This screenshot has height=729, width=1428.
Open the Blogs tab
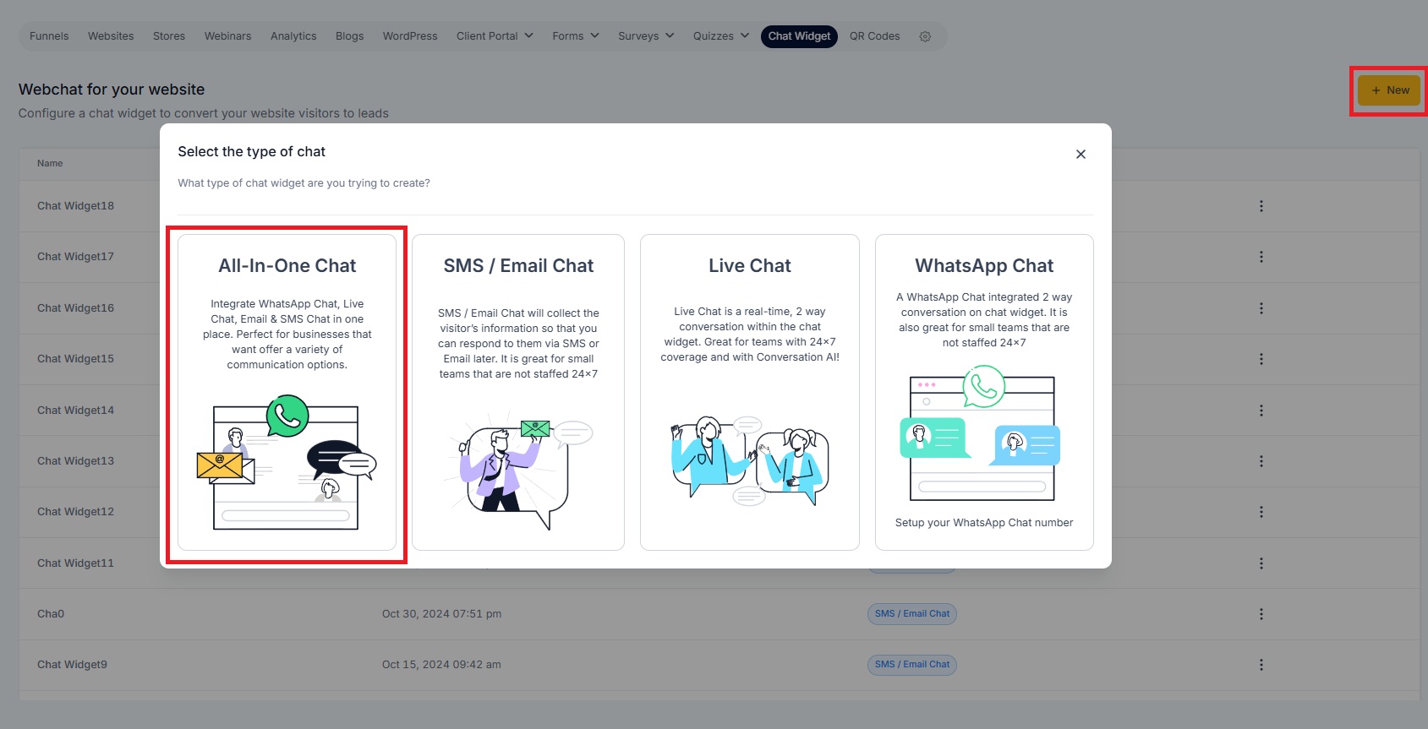[349, 36]
